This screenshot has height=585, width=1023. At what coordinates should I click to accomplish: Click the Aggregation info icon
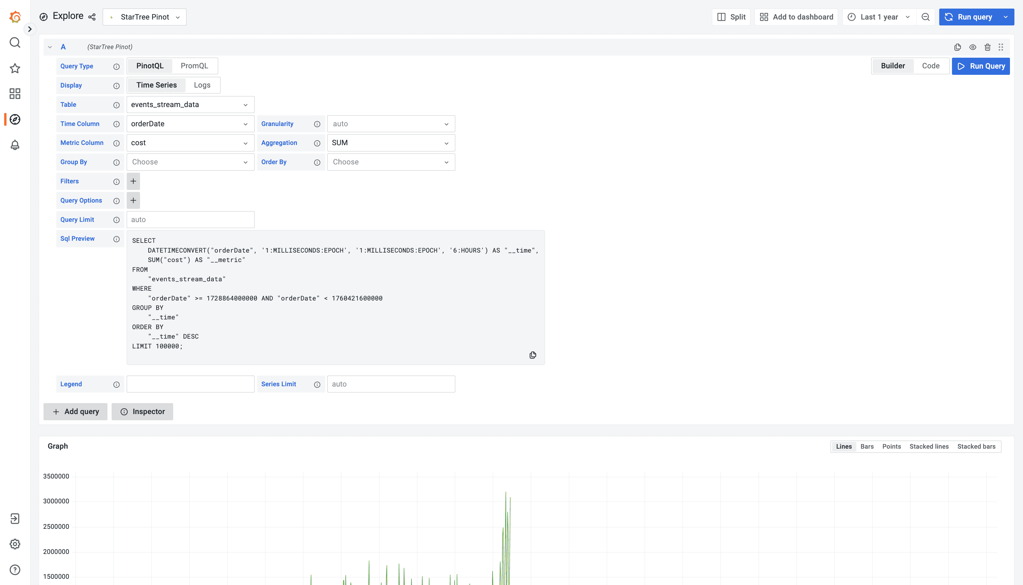317,143
